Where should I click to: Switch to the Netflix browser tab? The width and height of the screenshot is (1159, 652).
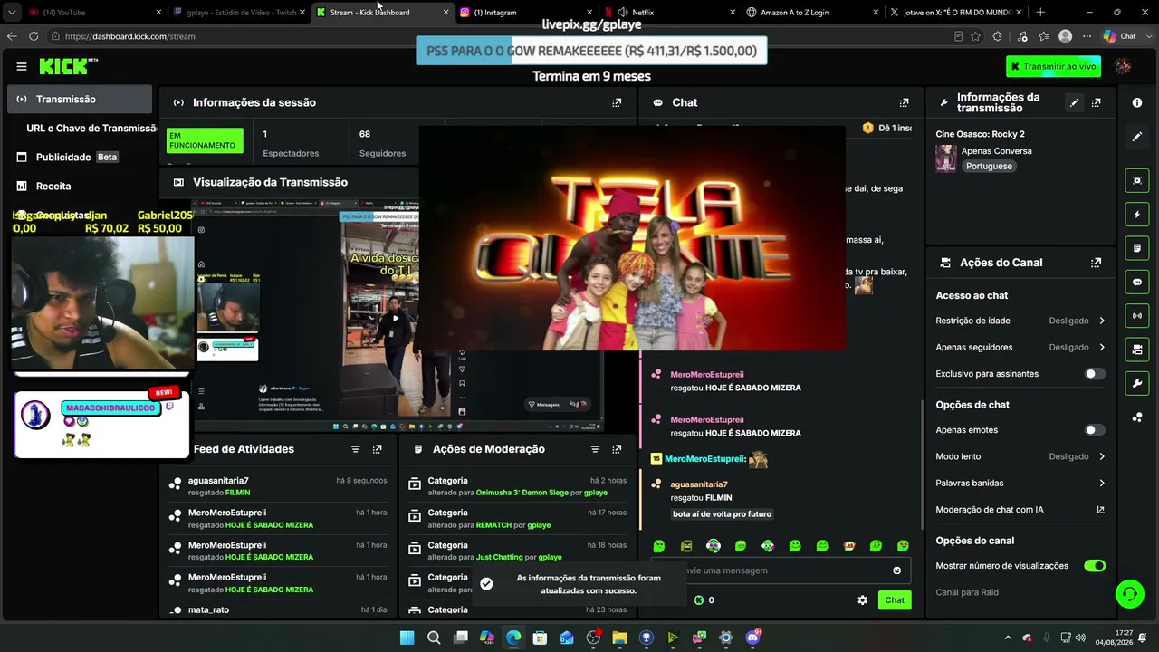click(669, 13)
